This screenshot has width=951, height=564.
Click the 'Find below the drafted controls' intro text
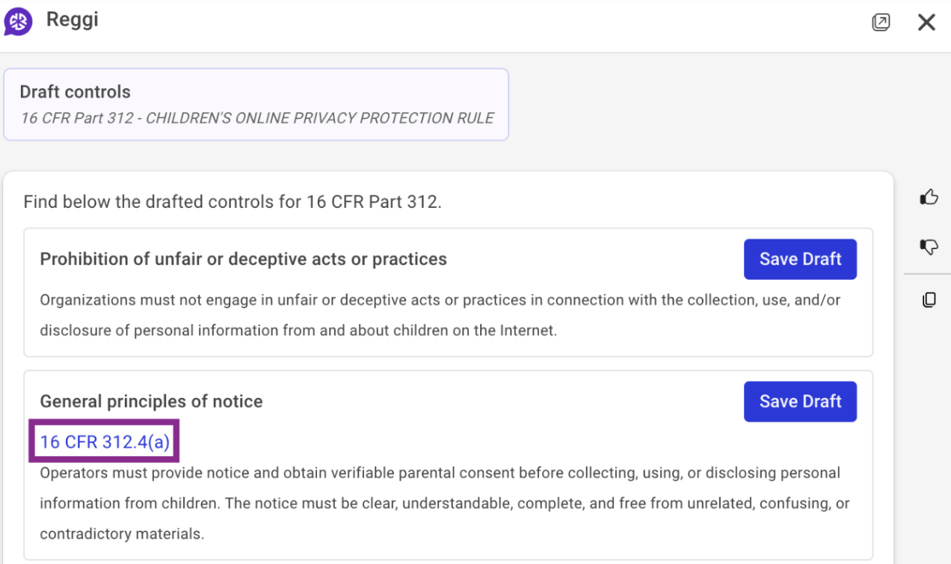(x=232, y=202)
